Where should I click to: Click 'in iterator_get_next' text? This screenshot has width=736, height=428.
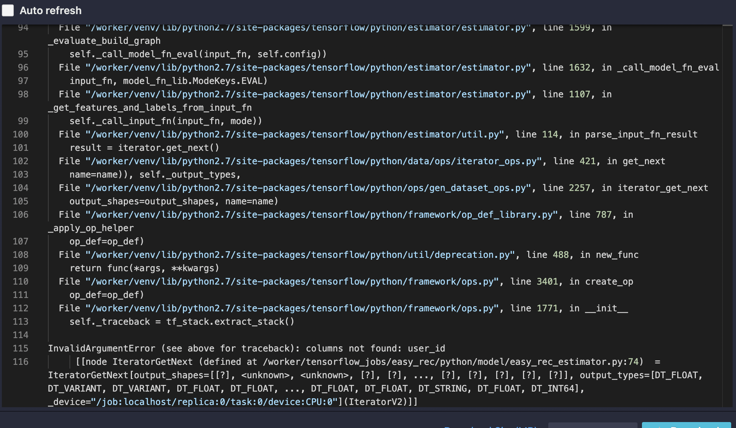655,188
